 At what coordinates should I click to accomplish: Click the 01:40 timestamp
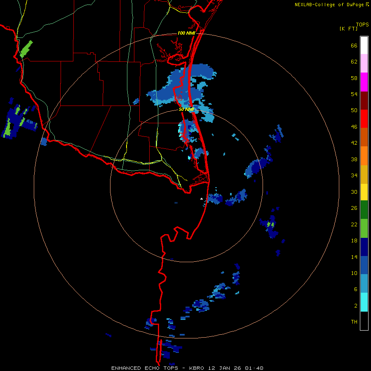pyautogui.click(x=254, y=368)
